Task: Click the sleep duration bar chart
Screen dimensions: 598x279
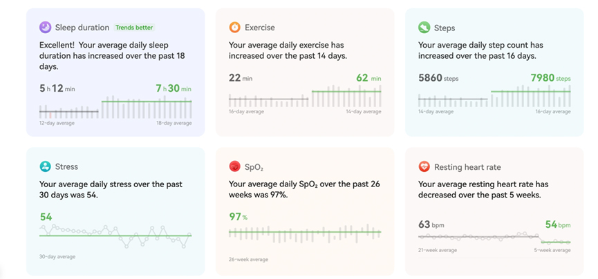Action: [x=115, y=106]
